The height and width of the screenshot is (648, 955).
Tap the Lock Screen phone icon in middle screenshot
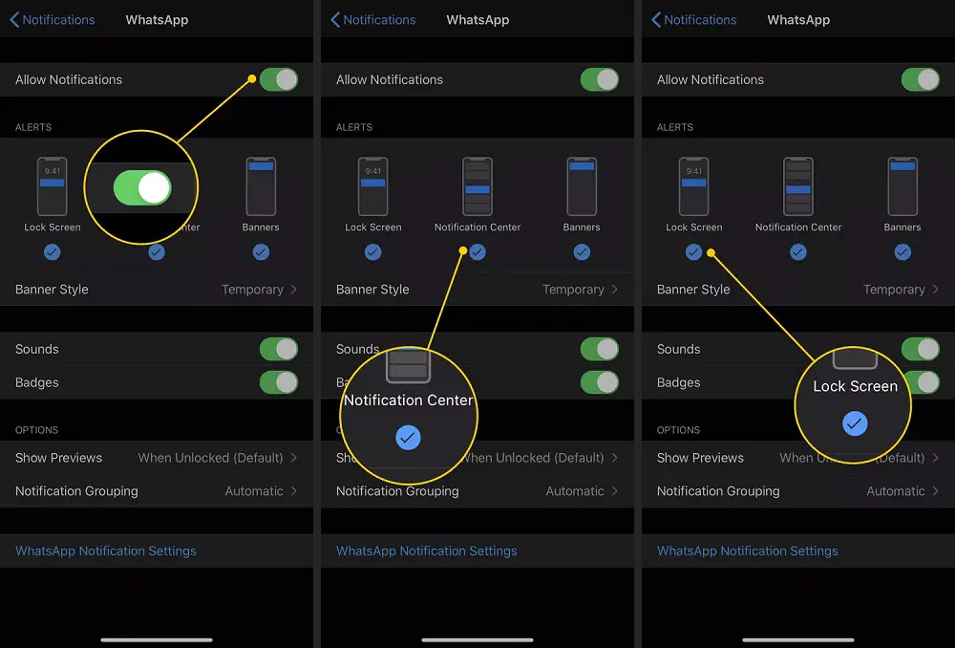[x=373, y=186]
